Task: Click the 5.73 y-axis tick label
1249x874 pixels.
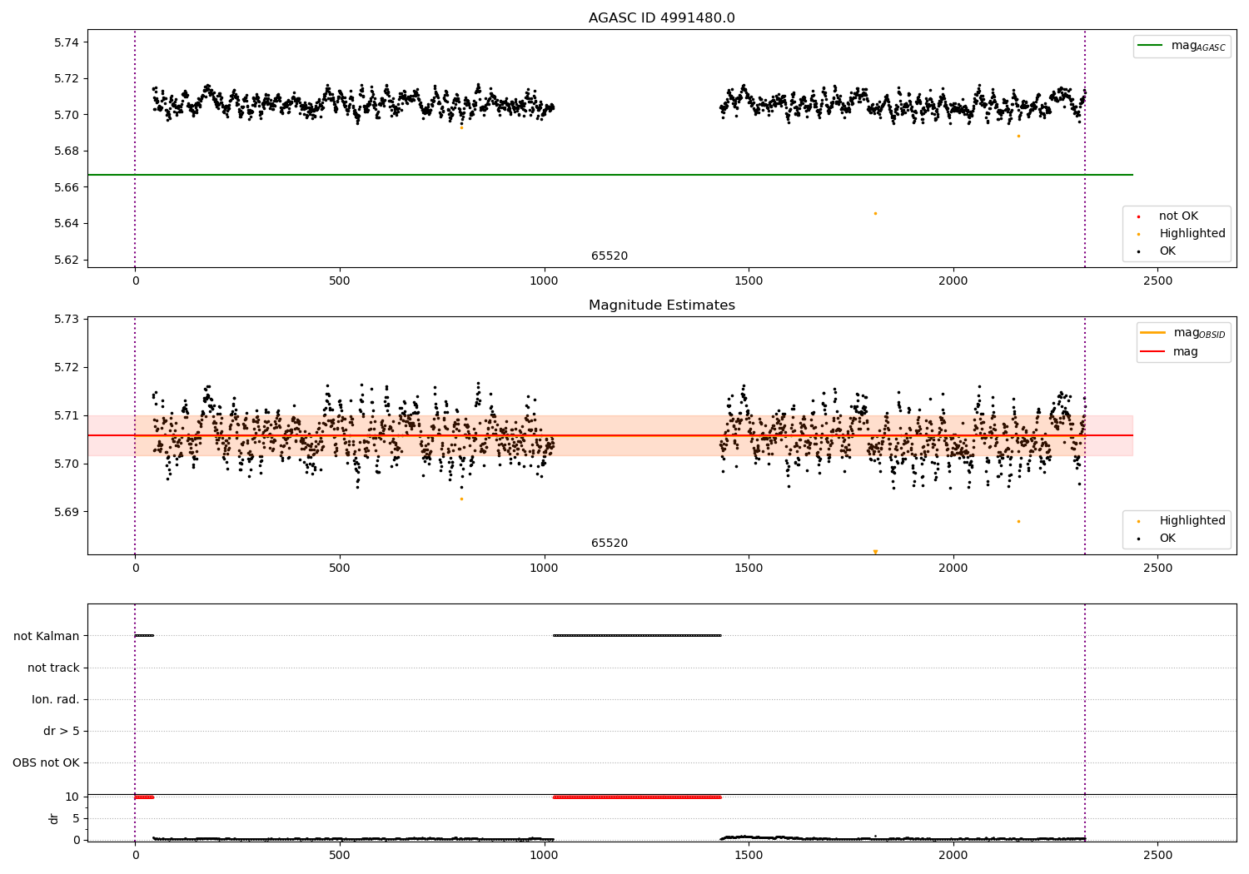Action: pyautogui.click(x=66, y=320)
